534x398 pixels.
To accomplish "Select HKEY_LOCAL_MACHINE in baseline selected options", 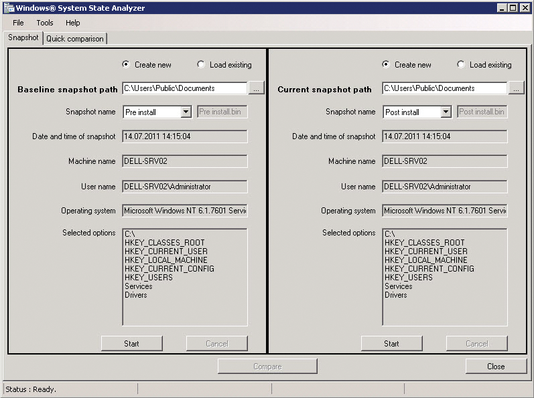I will (165, 260).
